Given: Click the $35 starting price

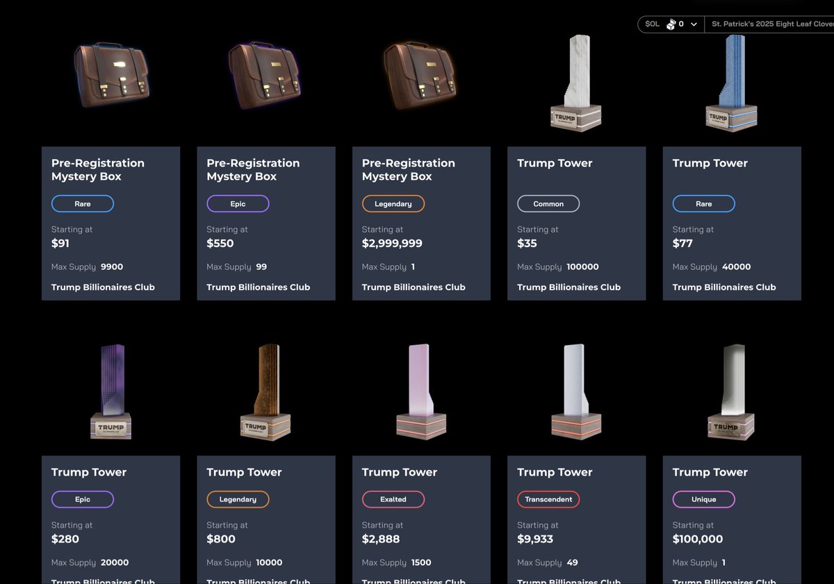Looking at the screenshot, I should pyautogui.click(x=527, y=244).
